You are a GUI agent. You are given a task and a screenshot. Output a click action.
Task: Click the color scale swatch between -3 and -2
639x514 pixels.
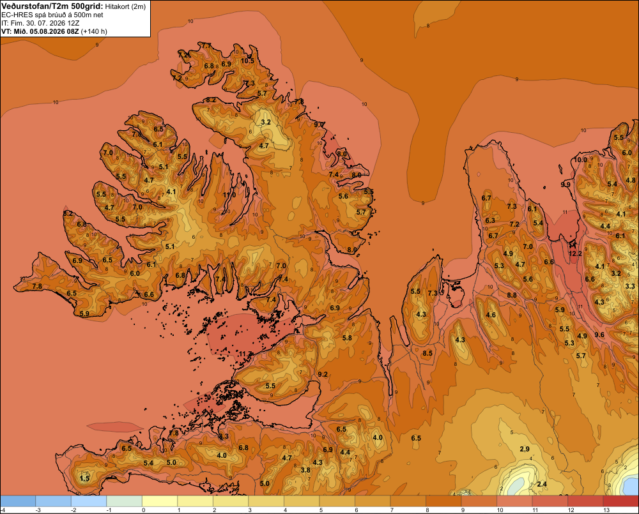tap(54, 501)
